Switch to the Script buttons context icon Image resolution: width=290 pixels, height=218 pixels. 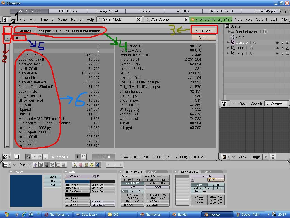click(x=41, y=165)
